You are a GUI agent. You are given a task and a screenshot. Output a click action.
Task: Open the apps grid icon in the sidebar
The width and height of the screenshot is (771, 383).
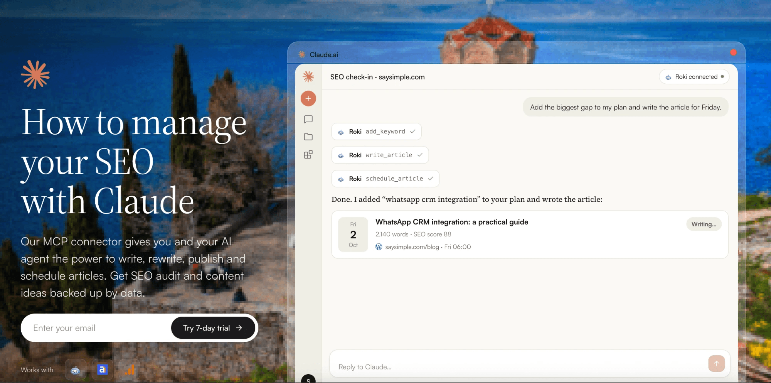point(308,155)
